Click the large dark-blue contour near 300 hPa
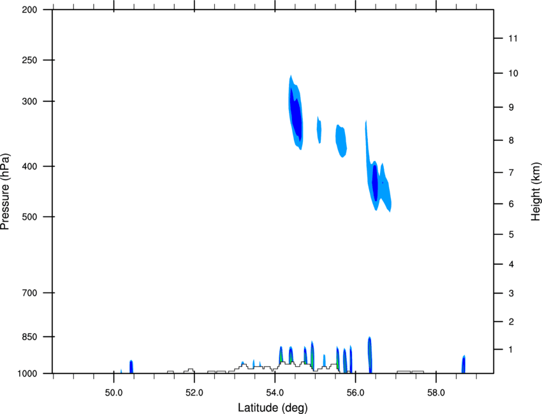 coord(296,115)
